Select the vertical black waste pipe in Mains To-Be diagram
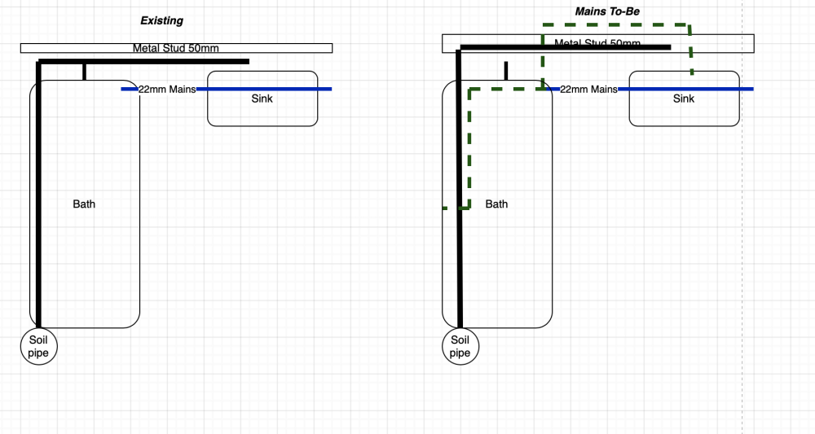 (460, 195)
